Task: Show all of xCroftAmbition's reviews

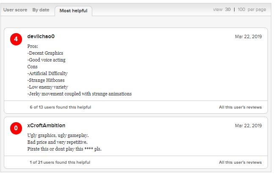Action: tap(240, 162)
